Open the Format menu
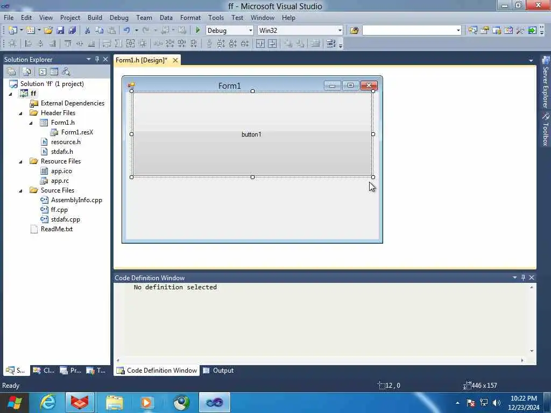 point(190,18)
